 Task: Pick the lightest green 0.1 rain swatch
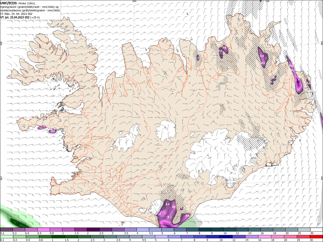[7, 236]
